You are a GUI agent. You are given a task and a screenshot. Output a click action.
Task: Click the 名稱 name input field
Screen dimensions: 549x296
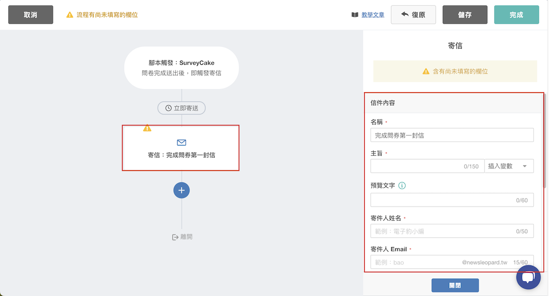click(452, 135)
